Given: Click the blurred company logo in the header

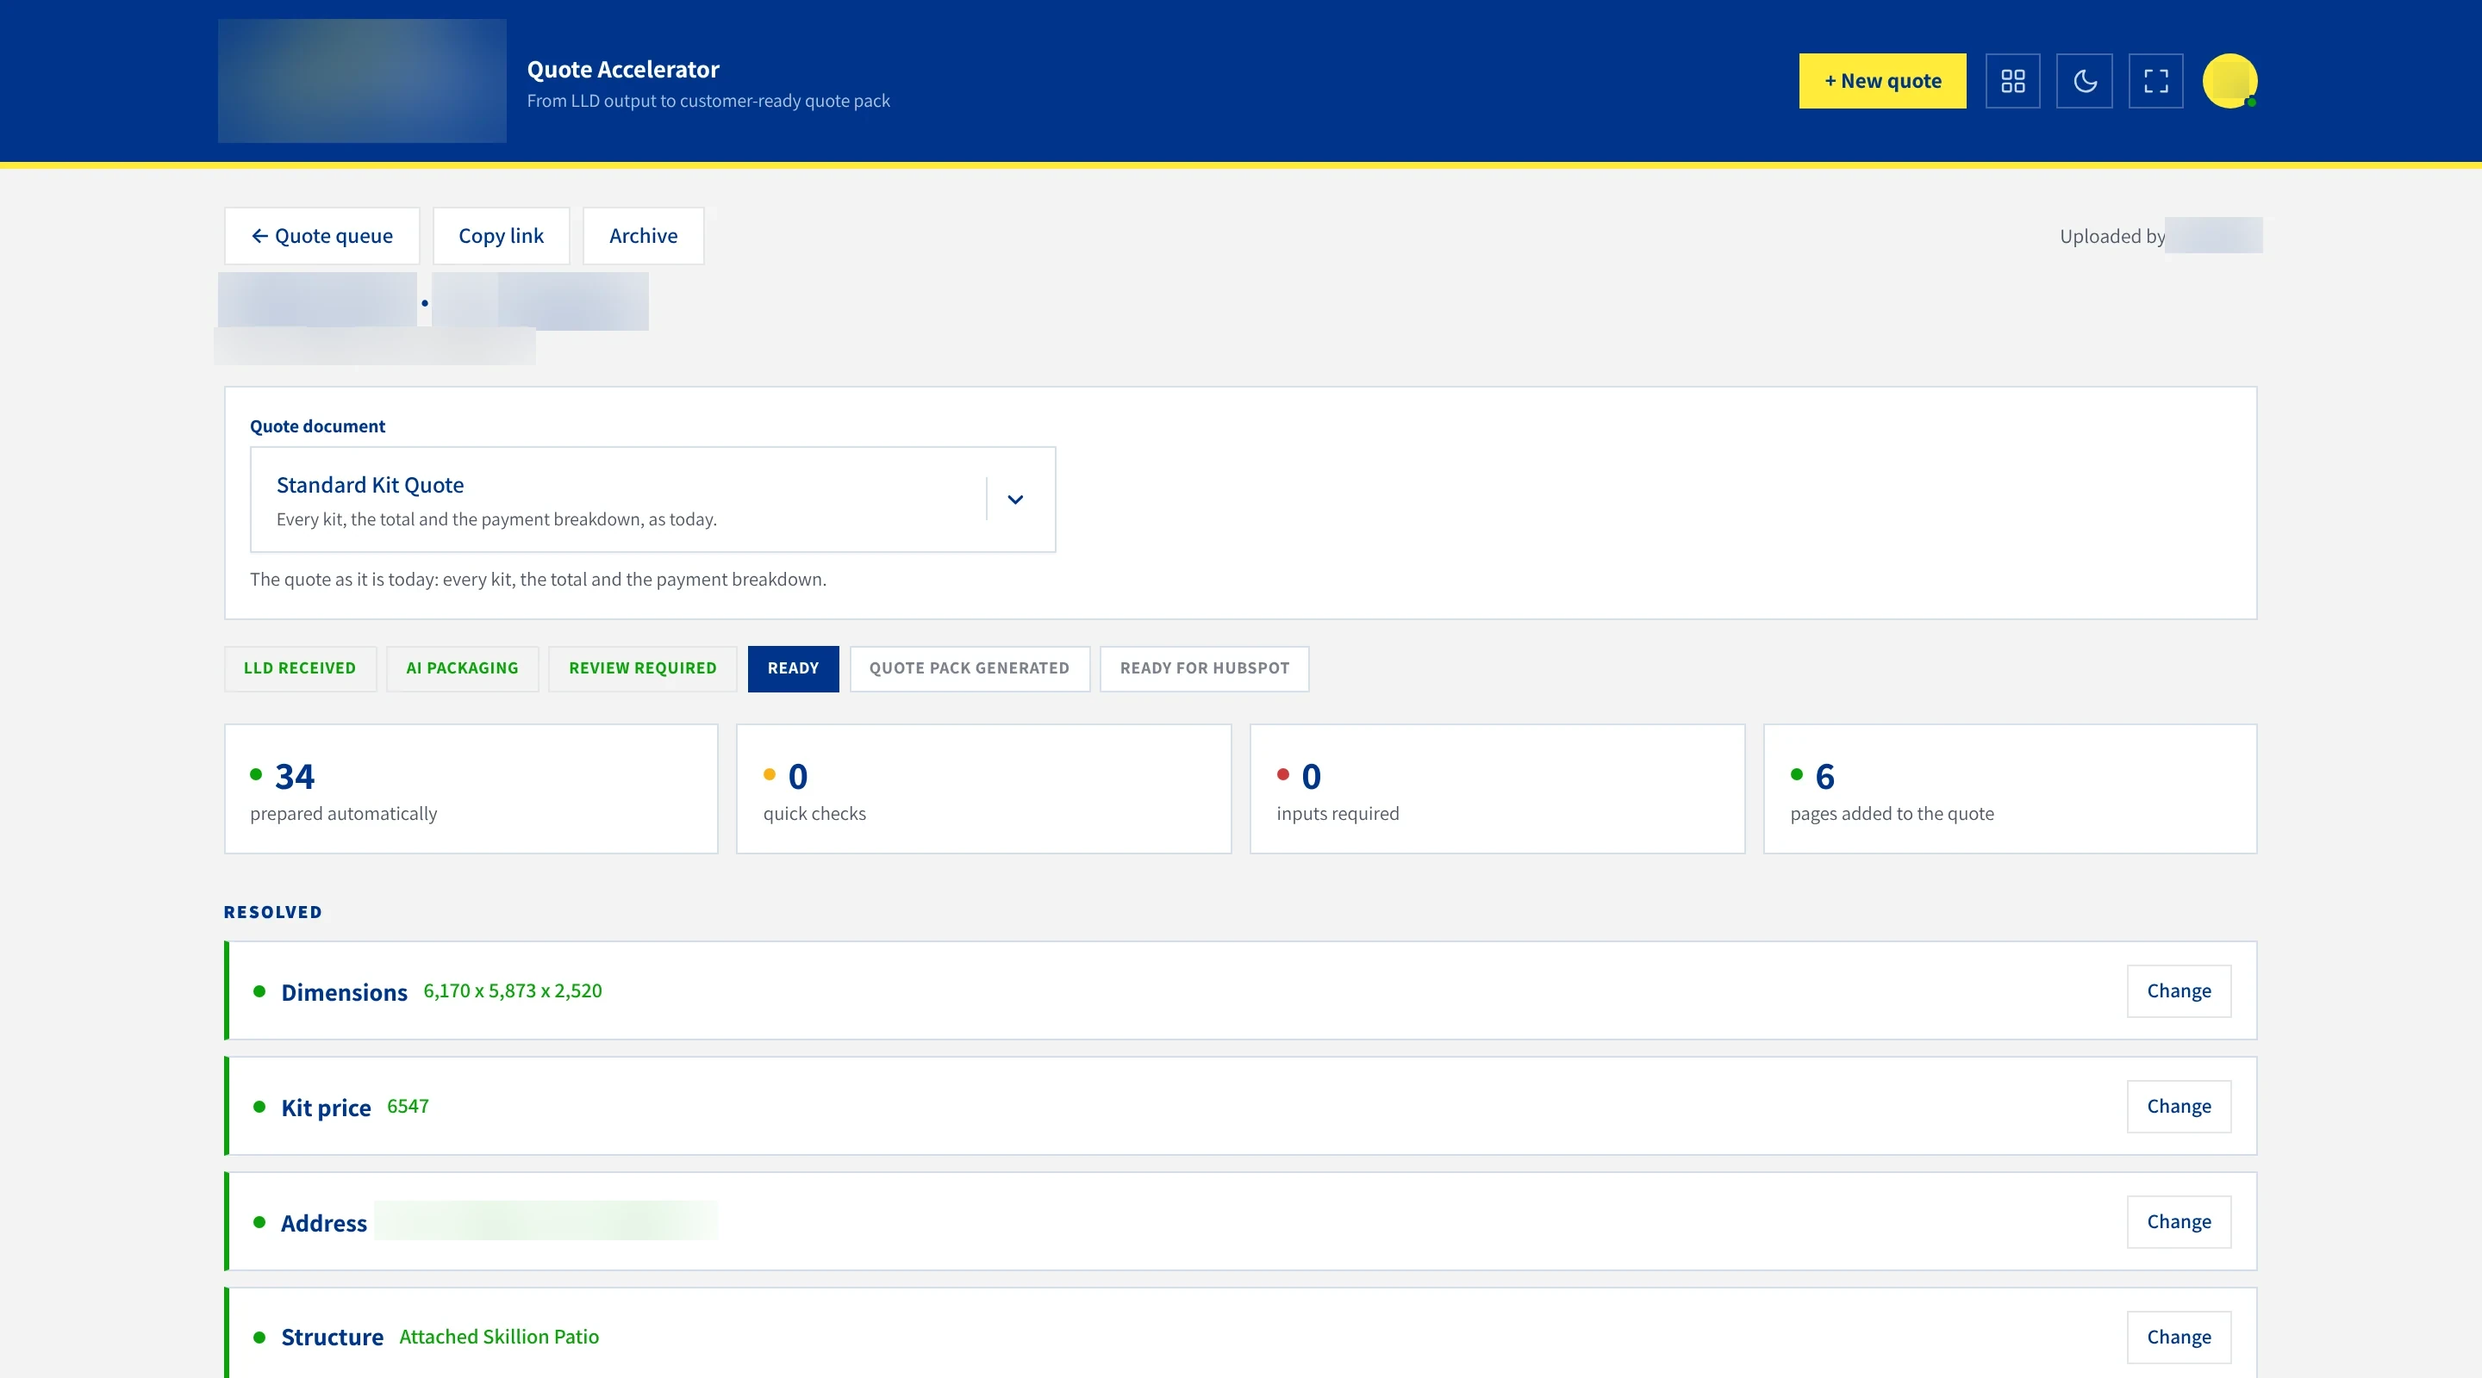Looking at the screenshot, I should tap(362, 81).
